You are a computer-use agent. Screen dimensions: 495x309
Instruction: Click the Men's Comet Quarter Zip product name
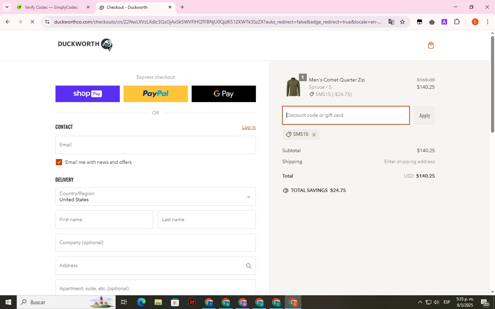[337, 80]
